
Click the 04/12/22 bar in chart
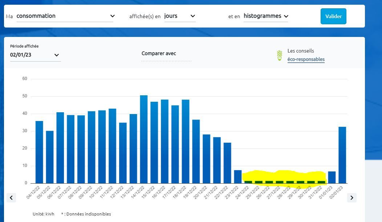39,152
